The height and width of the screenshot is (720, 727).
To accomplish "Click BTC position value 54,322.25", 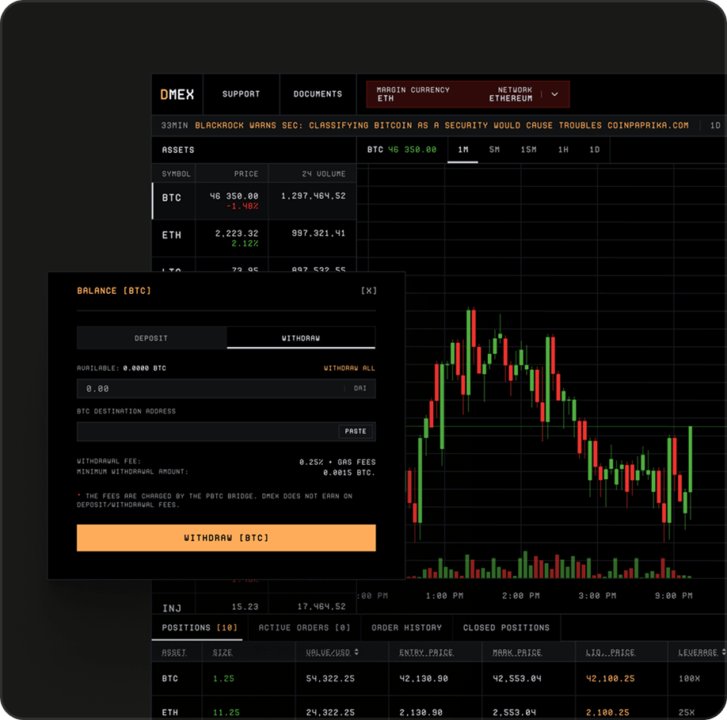I will (330, 679).
